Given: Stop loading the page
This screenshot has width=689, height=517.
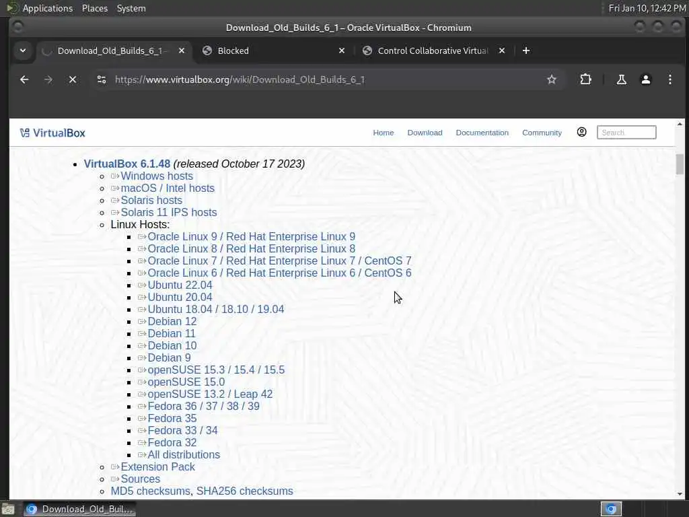Looking at the screenshot, I should 73,79.
